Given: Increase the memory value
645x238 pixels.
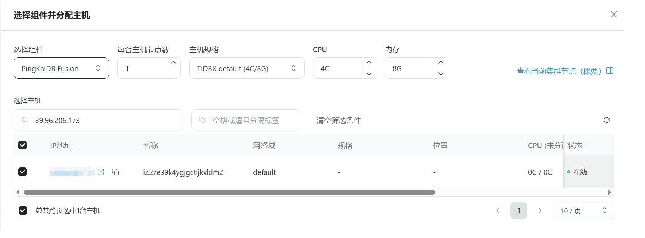Looking at the screenshot, I should click(441, 63).
